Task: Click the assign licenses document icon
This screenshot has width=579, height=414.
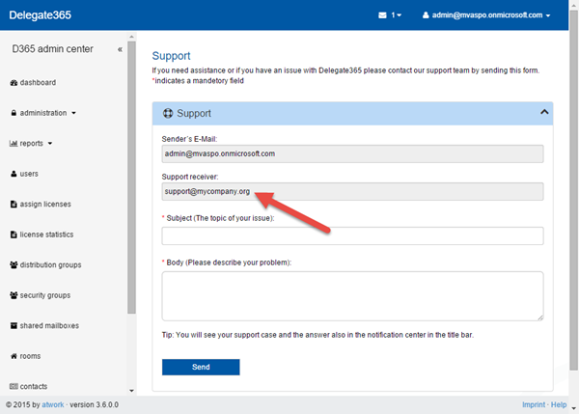Action: click(13, 205)
